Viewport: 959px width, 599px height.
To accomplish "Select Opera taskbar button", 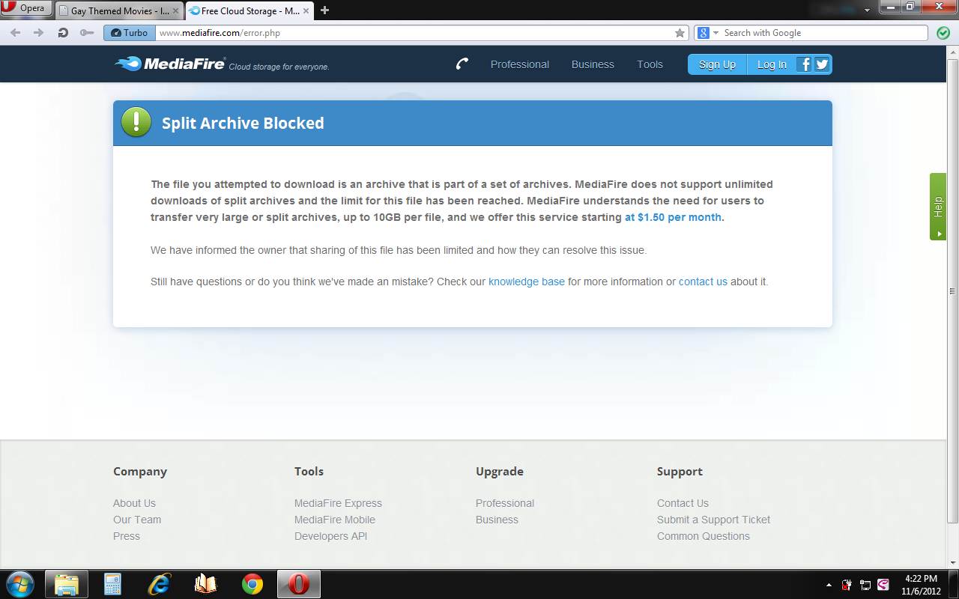I will [x=299, y=584].
